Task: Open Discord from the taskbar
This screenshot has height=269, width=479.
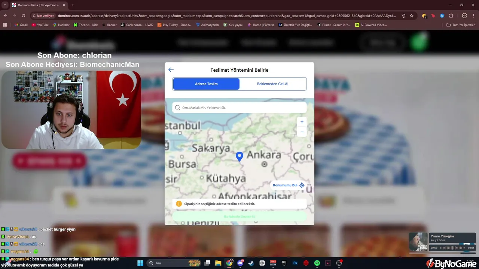Action: (x=240, y=263)
